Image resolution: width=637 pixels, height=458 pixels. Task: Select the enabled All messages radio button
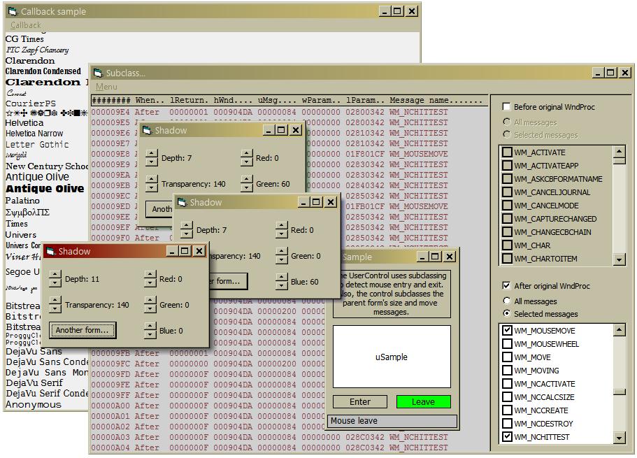click(x=507, y=301)
